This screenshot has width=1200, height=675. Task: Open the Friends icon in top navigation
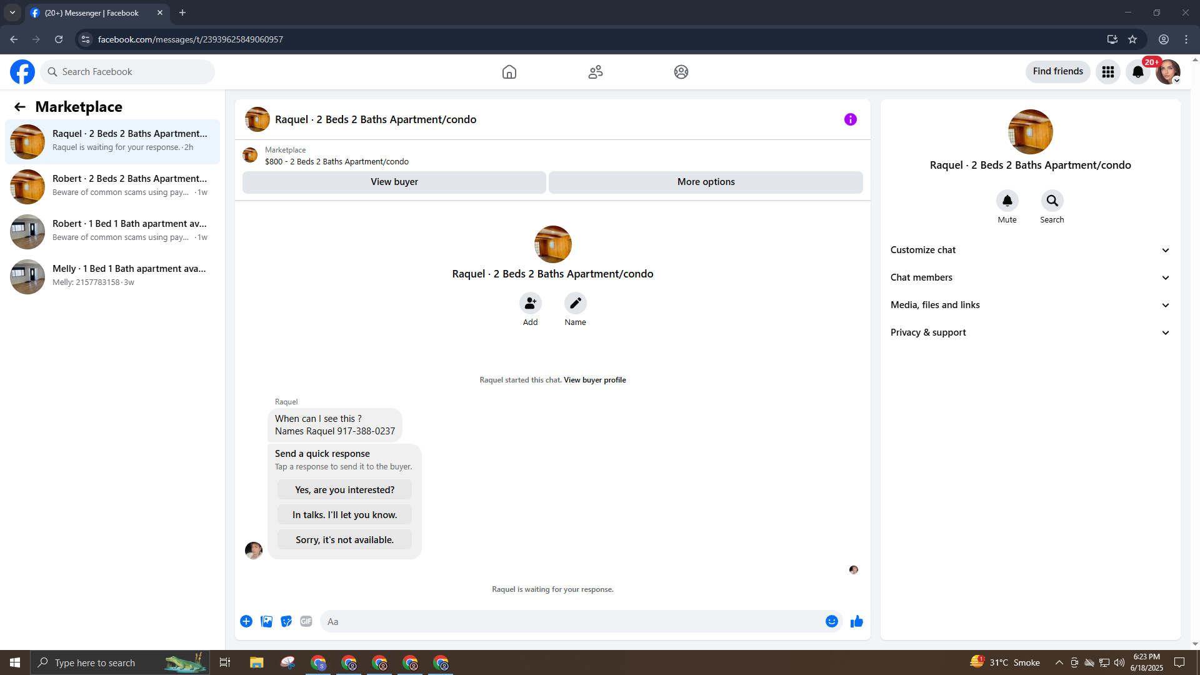[x=596, y=72]
